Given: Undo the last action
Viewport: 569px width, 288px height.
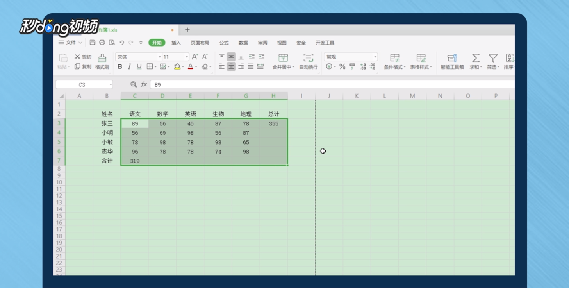Looking at the screenshot, I should (122, 43).
